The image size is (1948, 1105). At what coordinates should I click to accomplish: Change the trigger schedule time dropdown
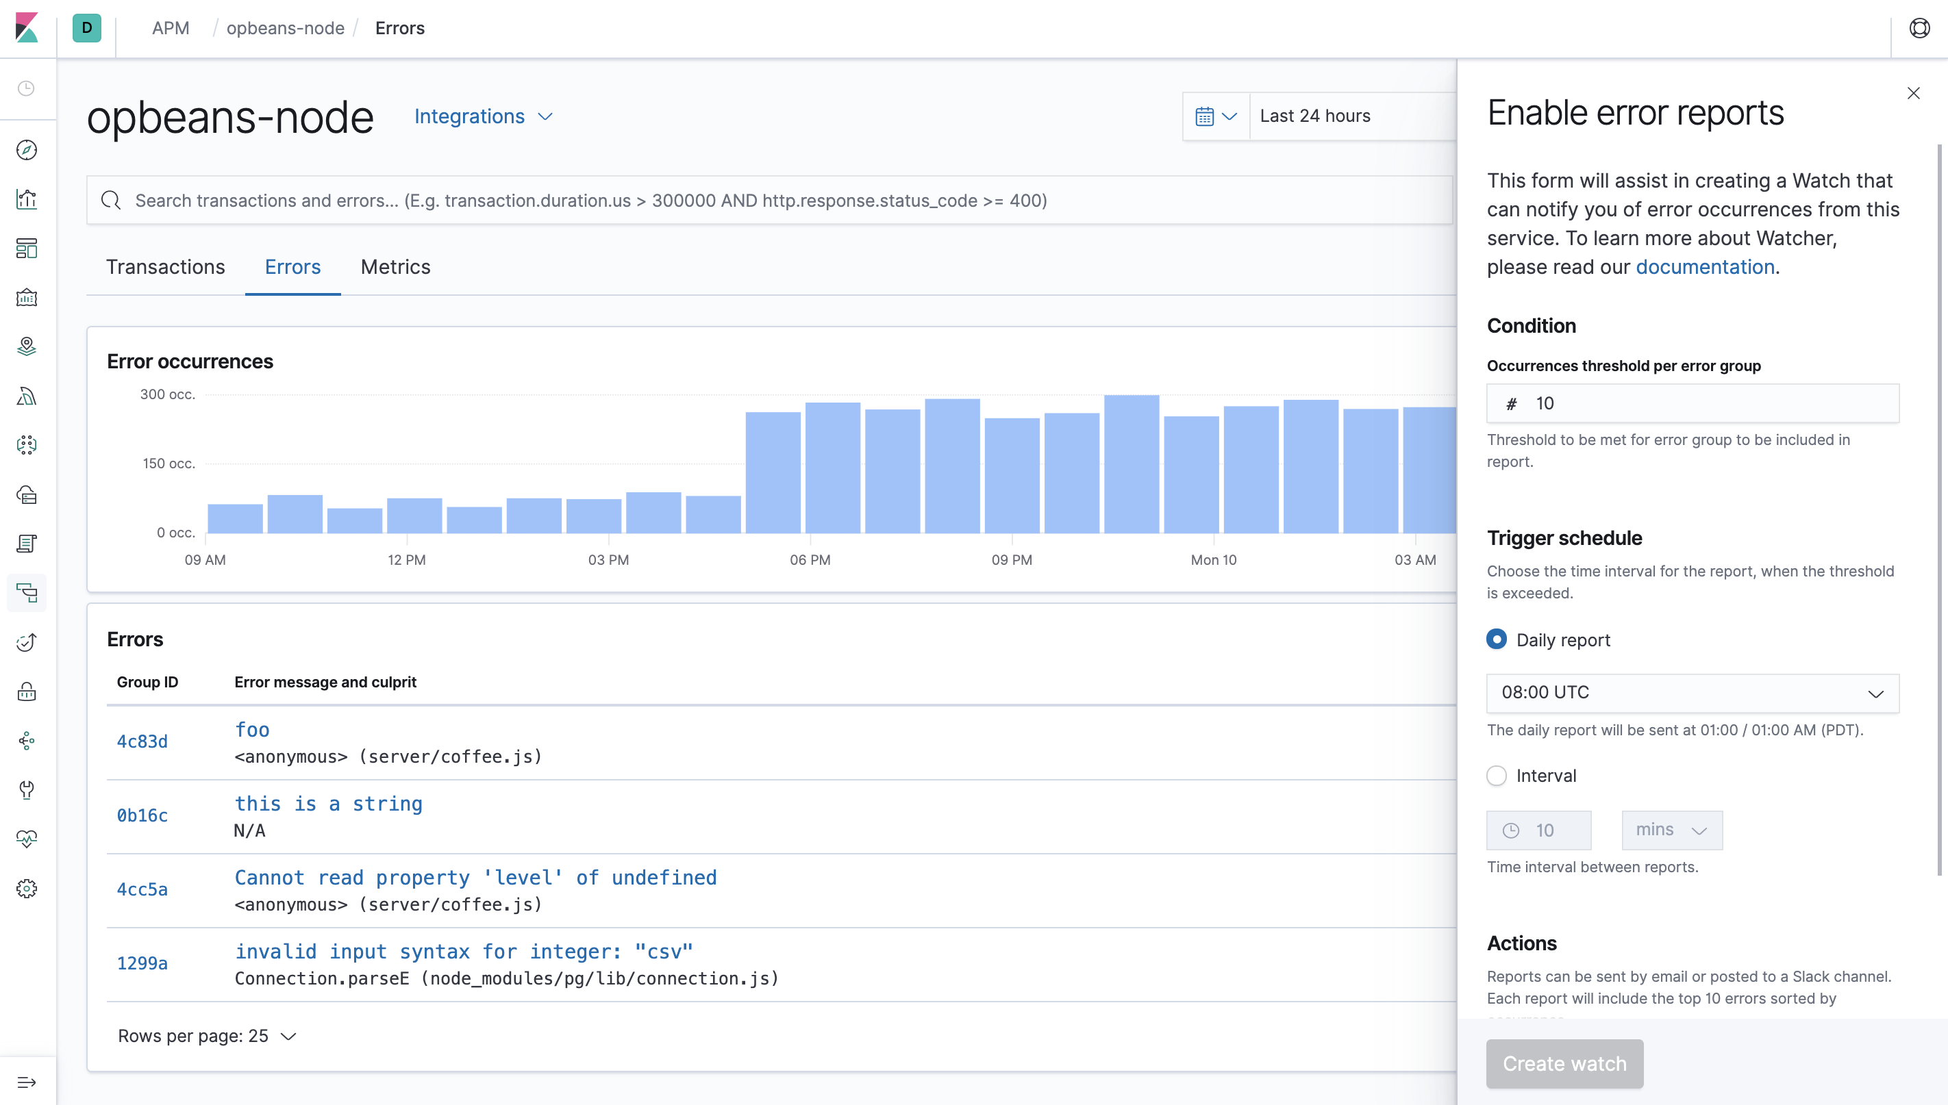pyautogui.click(x=1691, y=691)
